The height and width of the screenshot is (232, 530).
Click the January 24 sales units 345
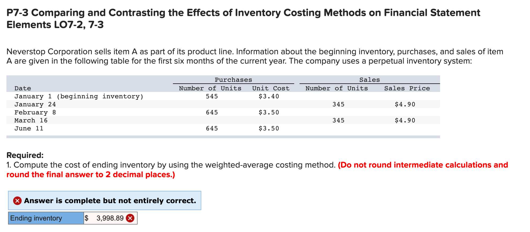click(338, 104)
